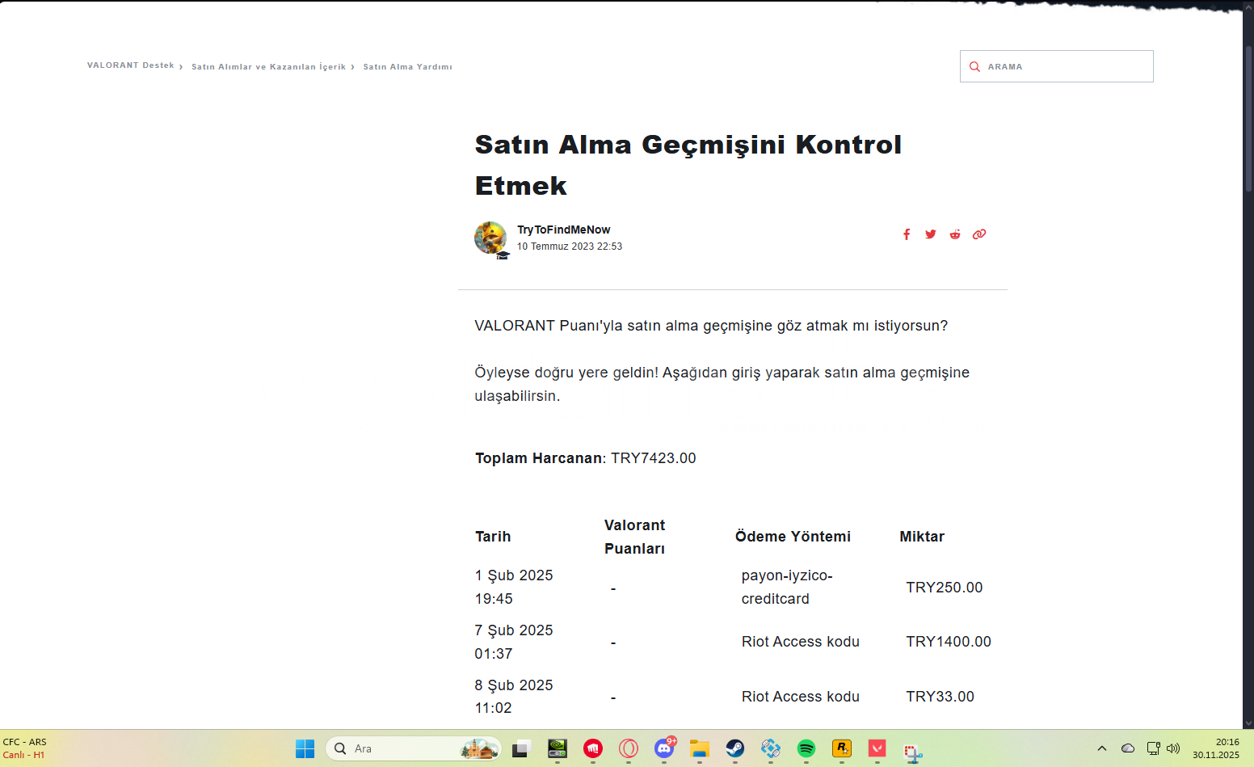Go to the VALORANT Destek breadcrumb

(x=130, y=65)
